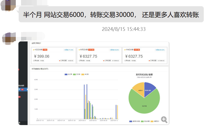Toggle the 余额支付 entry in the pie chart legend
206x129 pixels.
(155, 121)
